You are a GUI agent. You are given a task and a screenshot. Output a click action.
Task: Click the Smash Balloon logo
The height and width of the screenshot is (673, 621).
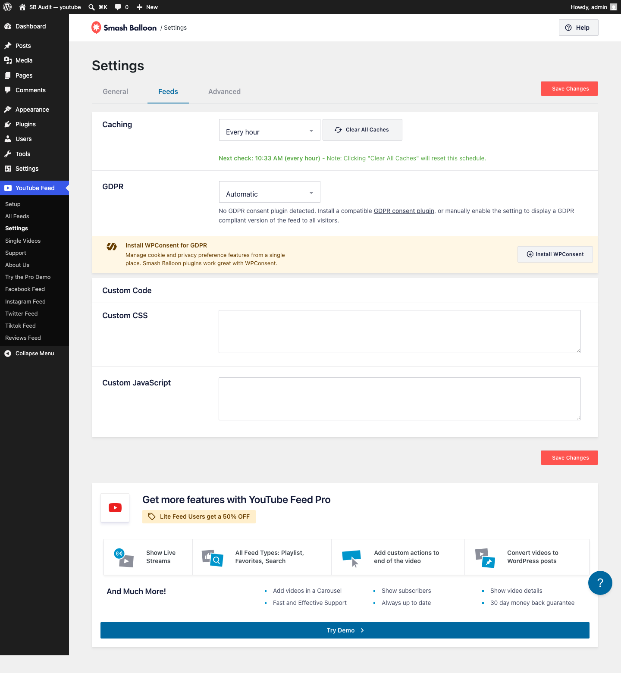click(x=124, y=28)
